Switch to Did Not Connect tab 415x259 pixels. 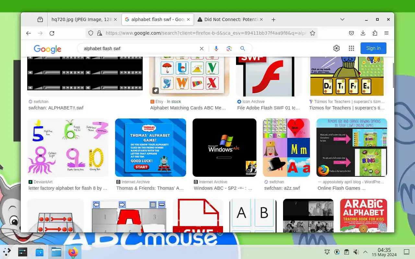tap(231, 19)
